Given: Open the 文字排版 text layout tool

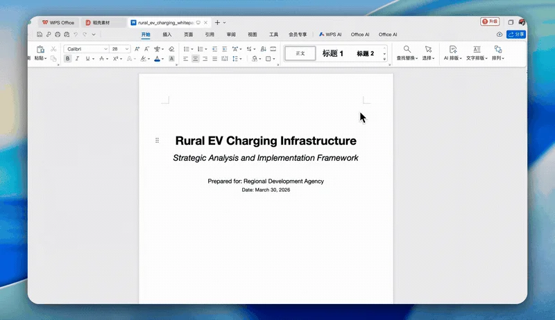Looking at the screenshot, I should [477, 53].
